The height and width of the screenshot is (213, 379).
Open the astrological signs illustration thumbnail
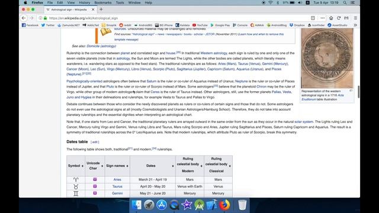click(x=327, y=58)
